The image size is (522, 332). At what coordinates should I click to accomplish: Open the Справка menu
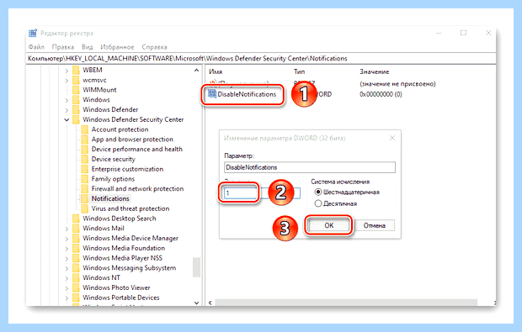coord(154,47)
